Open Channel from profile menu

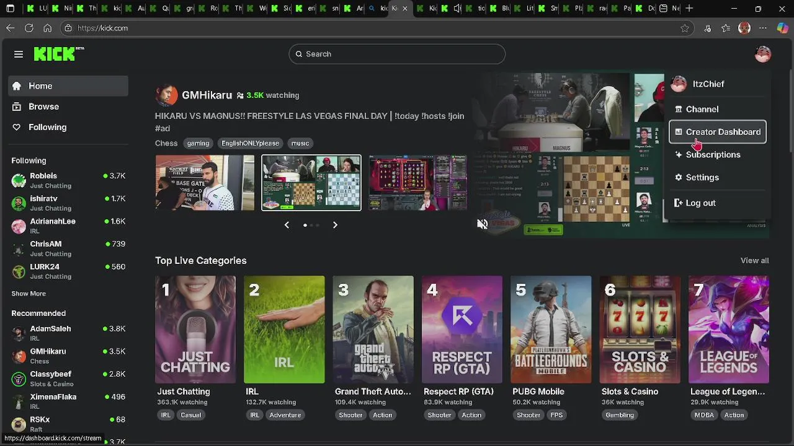tap(718, 109)
